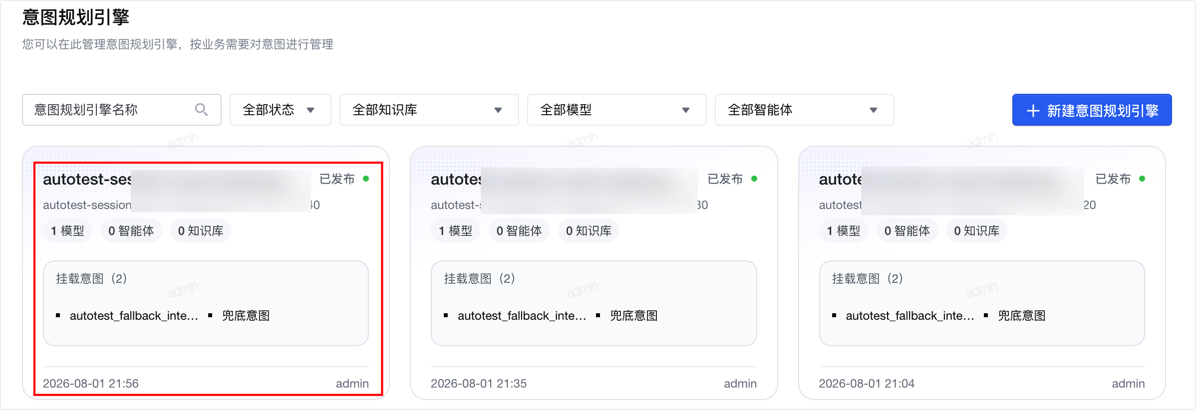Open the 全部状态 dropdown

[x=280, y=110]
